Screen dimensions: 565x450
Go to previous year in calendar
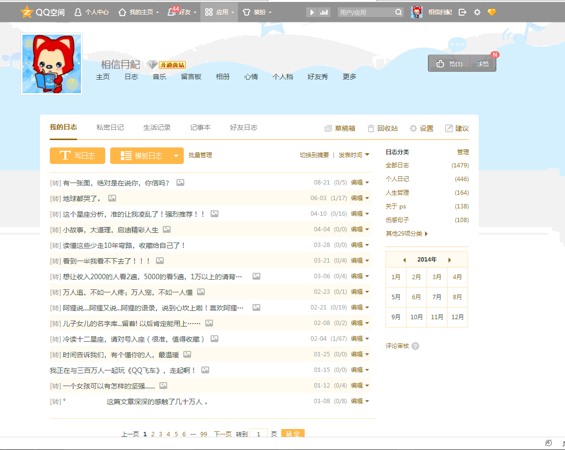click(x=404, y=260)
